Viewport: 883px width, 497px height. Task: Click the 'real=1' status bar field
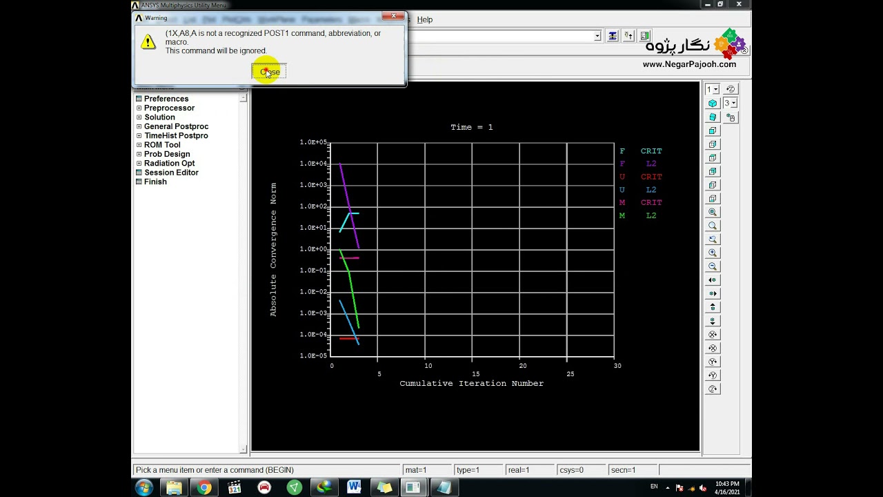(x=530, y=470)
